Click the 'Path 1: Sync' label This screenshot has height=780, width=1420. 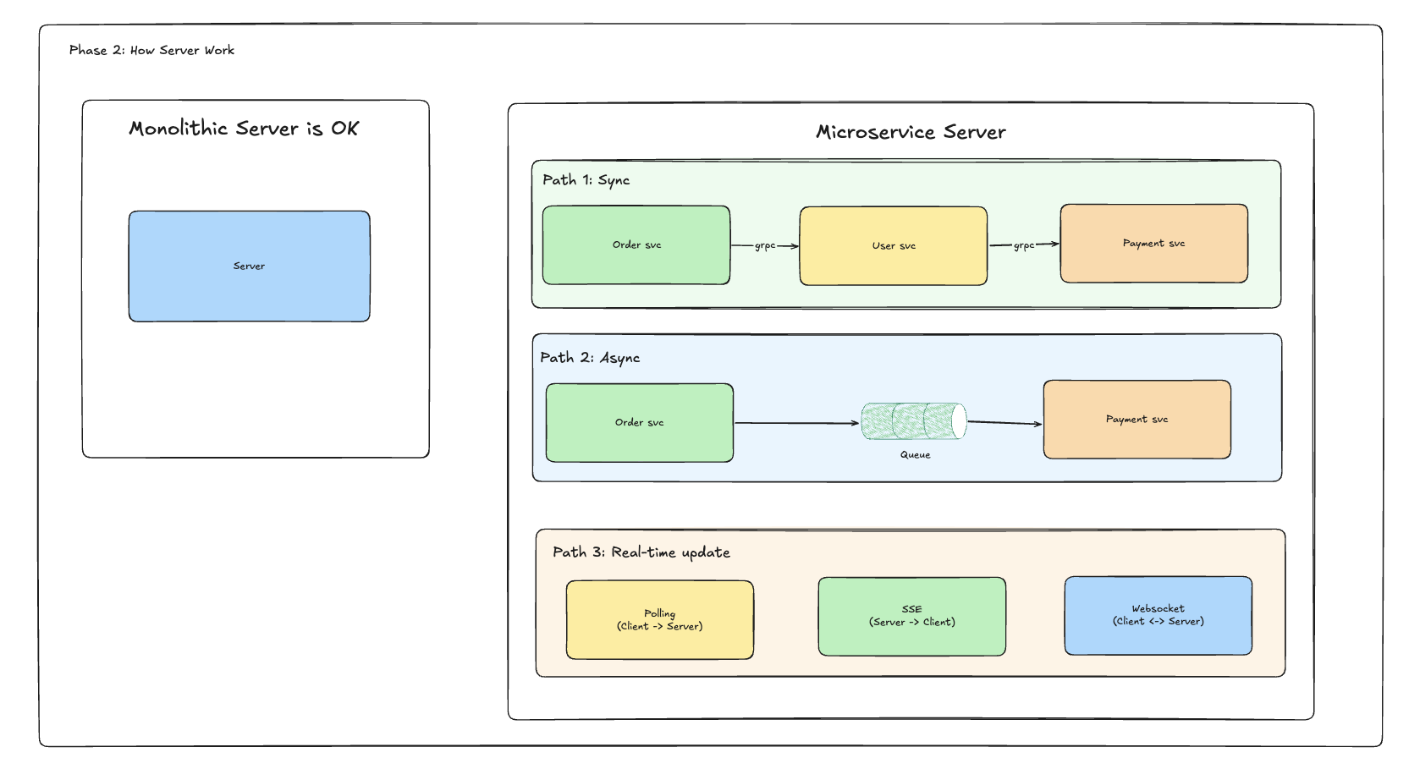click(586, 180)
